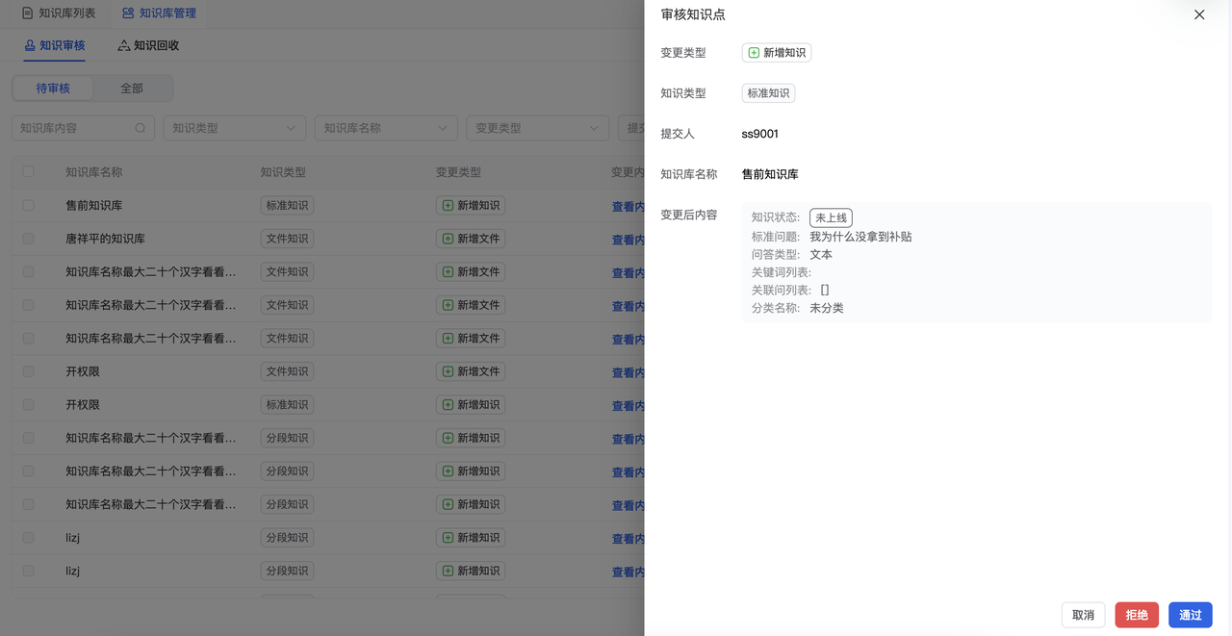
Task: Click the 变更类型 column header
Action: pyautogui.click(x=458, y=172)
